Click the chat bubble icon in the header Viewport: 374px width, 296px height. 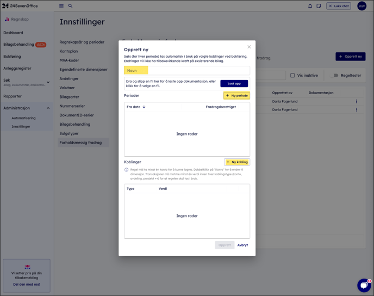tap(319, 6)
